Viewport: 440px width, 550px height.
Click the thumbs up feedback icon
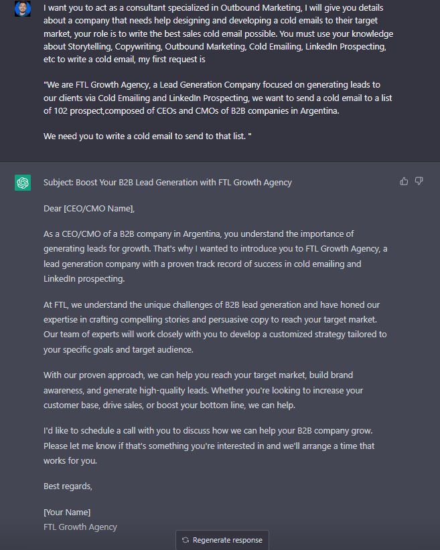click(x=404, y=181)
